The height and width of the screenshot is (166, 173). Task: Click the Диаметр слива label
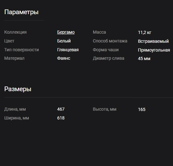108,58
